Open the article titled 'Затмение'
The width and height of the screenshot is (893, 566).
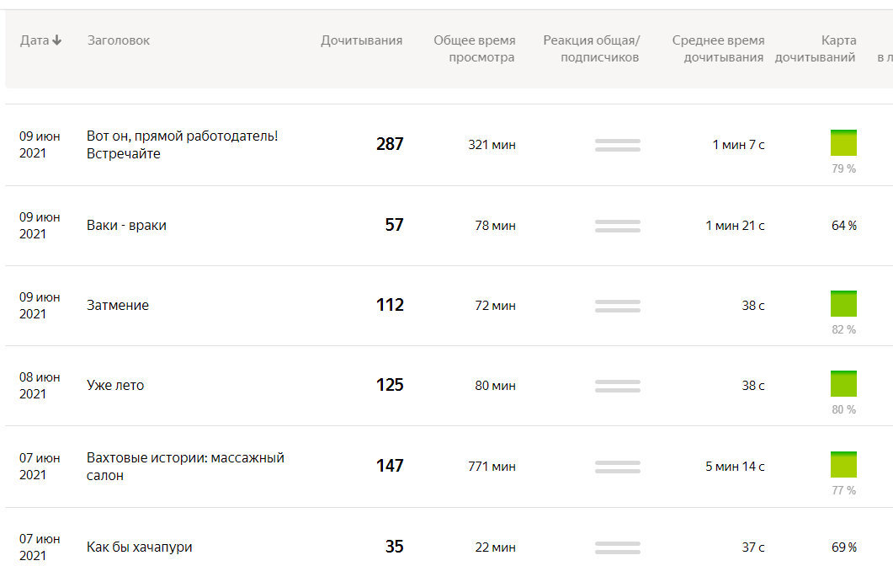(118, 305)
